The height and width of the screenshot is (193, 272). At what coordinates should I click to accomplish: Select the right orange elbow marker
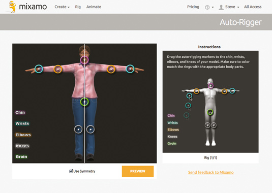click(111, 69)
